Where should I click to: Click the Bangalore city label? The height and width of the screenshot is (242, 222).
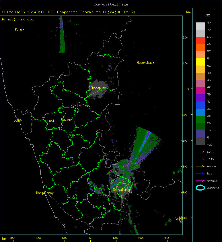point(121,190)
